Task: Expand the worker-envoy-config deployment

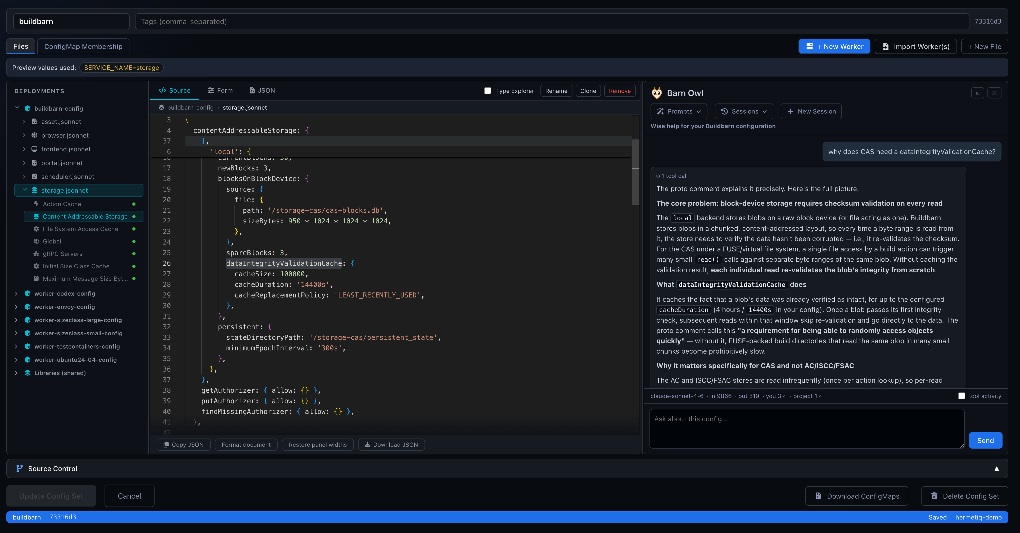Action: pos(16,307)
